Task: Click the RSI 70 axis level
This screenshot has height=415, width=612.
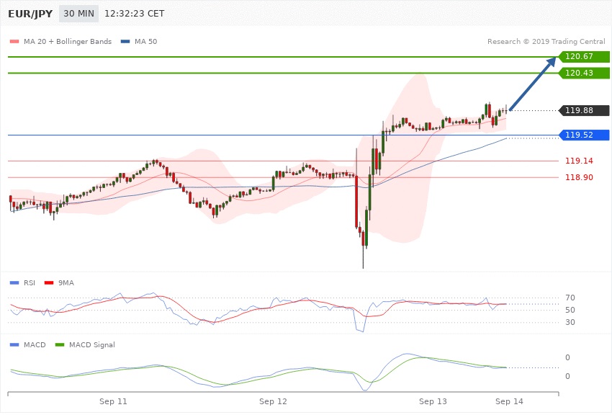Action: pos(570,298)
